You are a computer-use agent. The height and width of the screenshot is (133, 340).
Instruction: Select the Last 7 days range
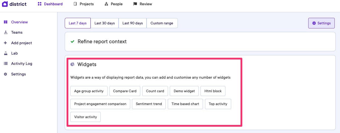pos(78,23)
